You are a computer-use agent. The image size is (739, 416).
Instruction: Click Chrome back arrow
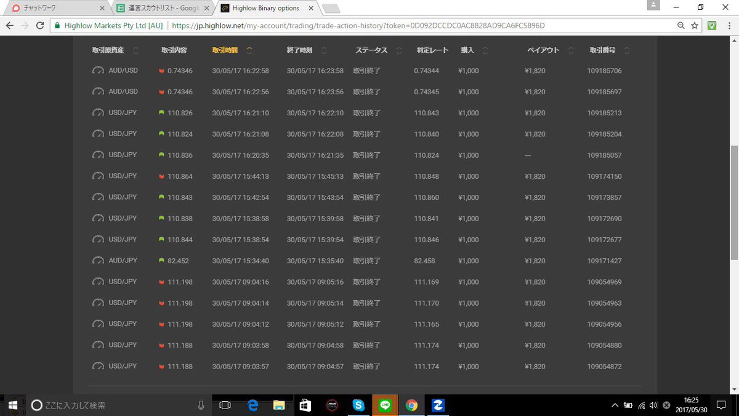9,26
